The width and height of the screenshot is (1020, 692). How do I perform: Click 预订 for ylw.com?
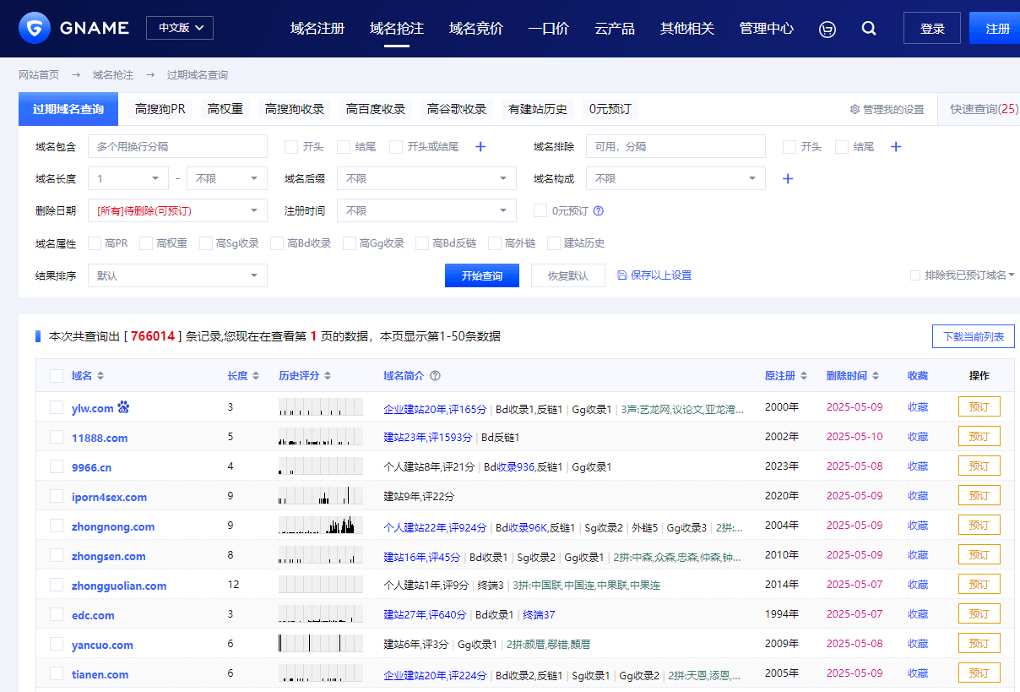click(x=979, y=407)
